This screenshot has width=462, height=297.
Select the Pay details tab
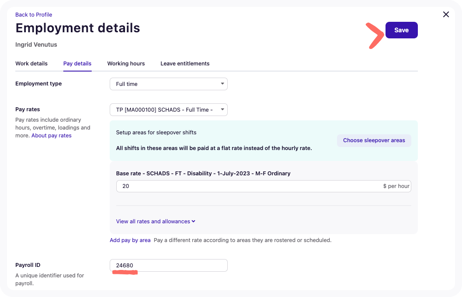(77, 64)
